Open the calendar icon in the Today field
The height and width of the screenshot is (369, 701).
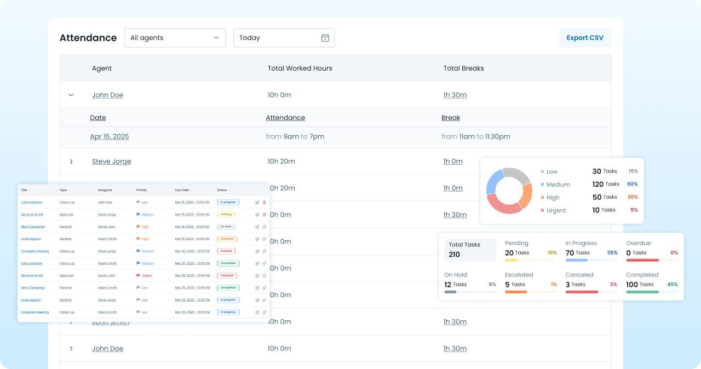[325, 38]
